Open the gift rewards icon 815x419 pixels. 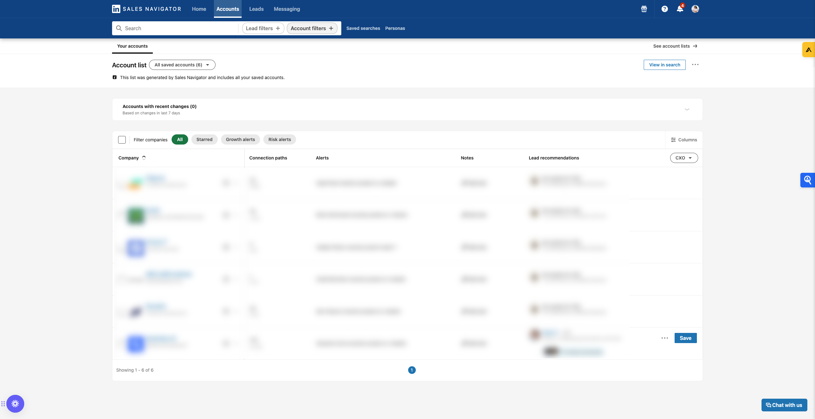[644, 9]
